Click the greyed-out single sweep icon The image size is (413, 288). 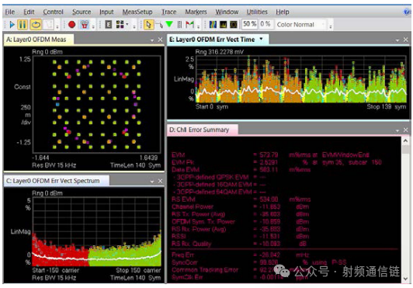(48, 25)
